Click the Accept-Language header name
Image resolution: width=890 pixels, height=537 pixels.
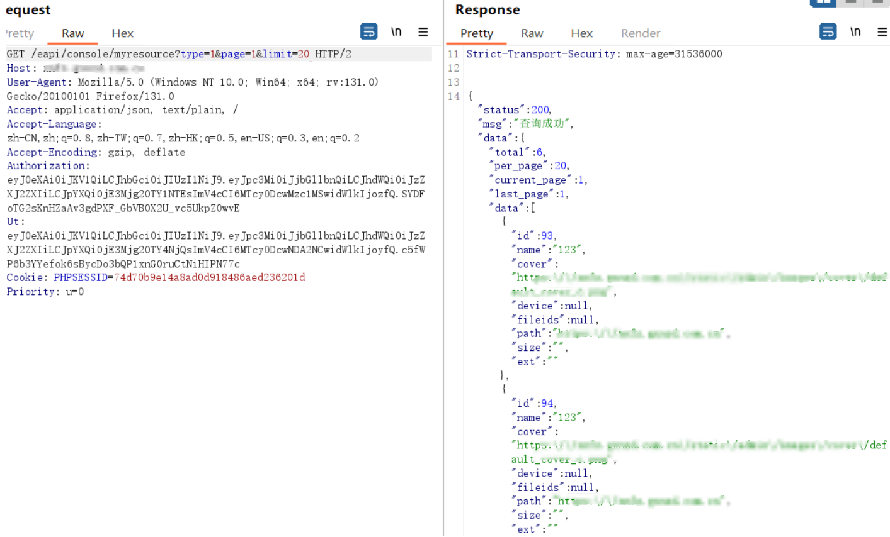click(x=54, y=124)
